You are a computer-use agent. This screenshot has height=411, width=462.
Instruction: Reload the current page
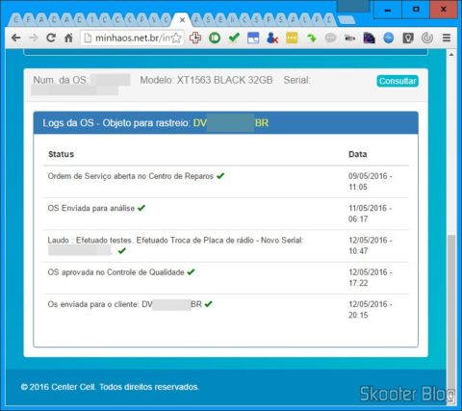pyautogui.click(x=51, y=38)
